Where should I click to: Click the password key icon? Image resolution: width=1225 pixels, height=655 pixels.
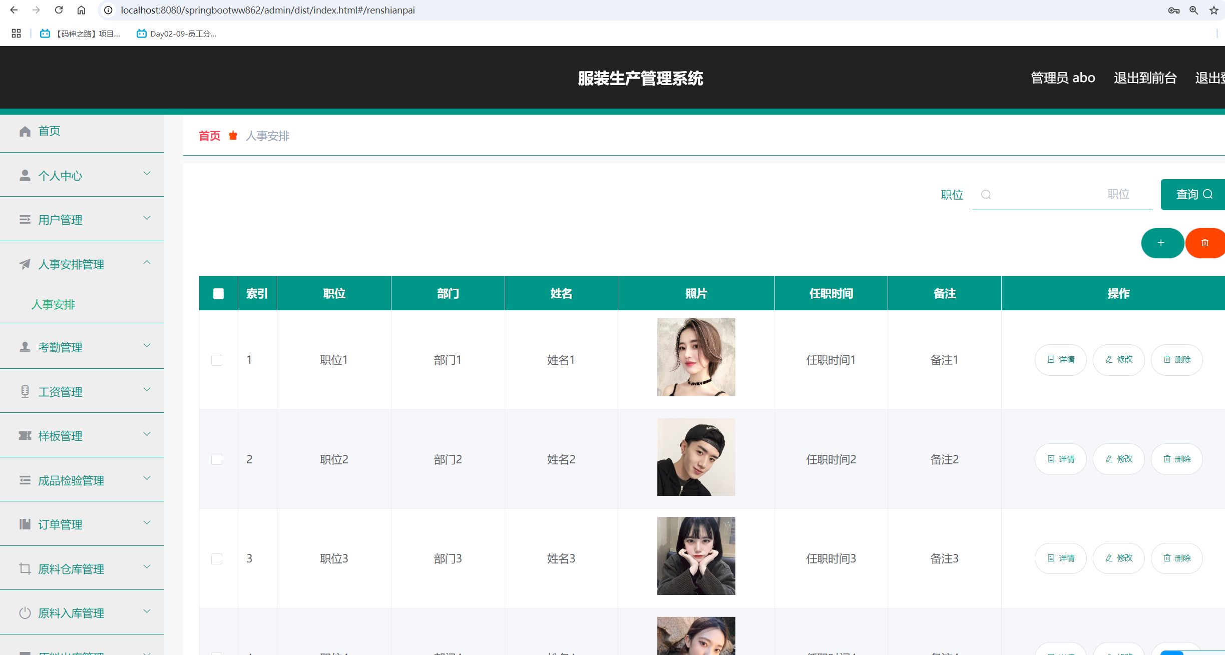[x=1173, y=10]
